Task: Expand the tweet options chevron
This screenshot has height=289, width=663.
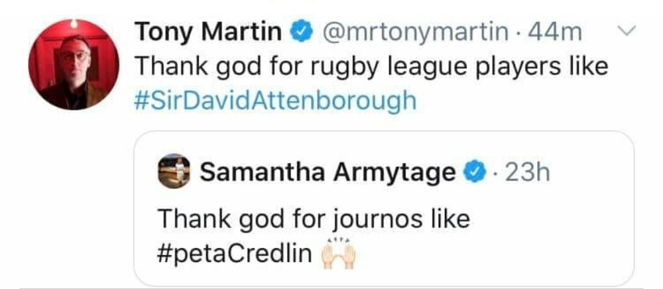Action: pyautogui.click(x=627, y=30)
